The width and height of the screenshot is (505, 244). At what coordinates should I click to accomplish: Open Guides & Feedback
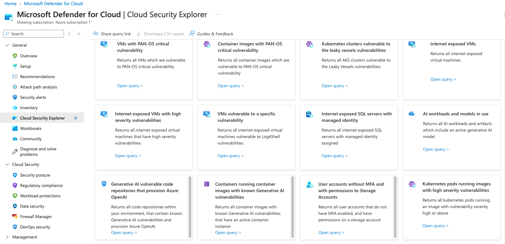(x=211, y=34)
